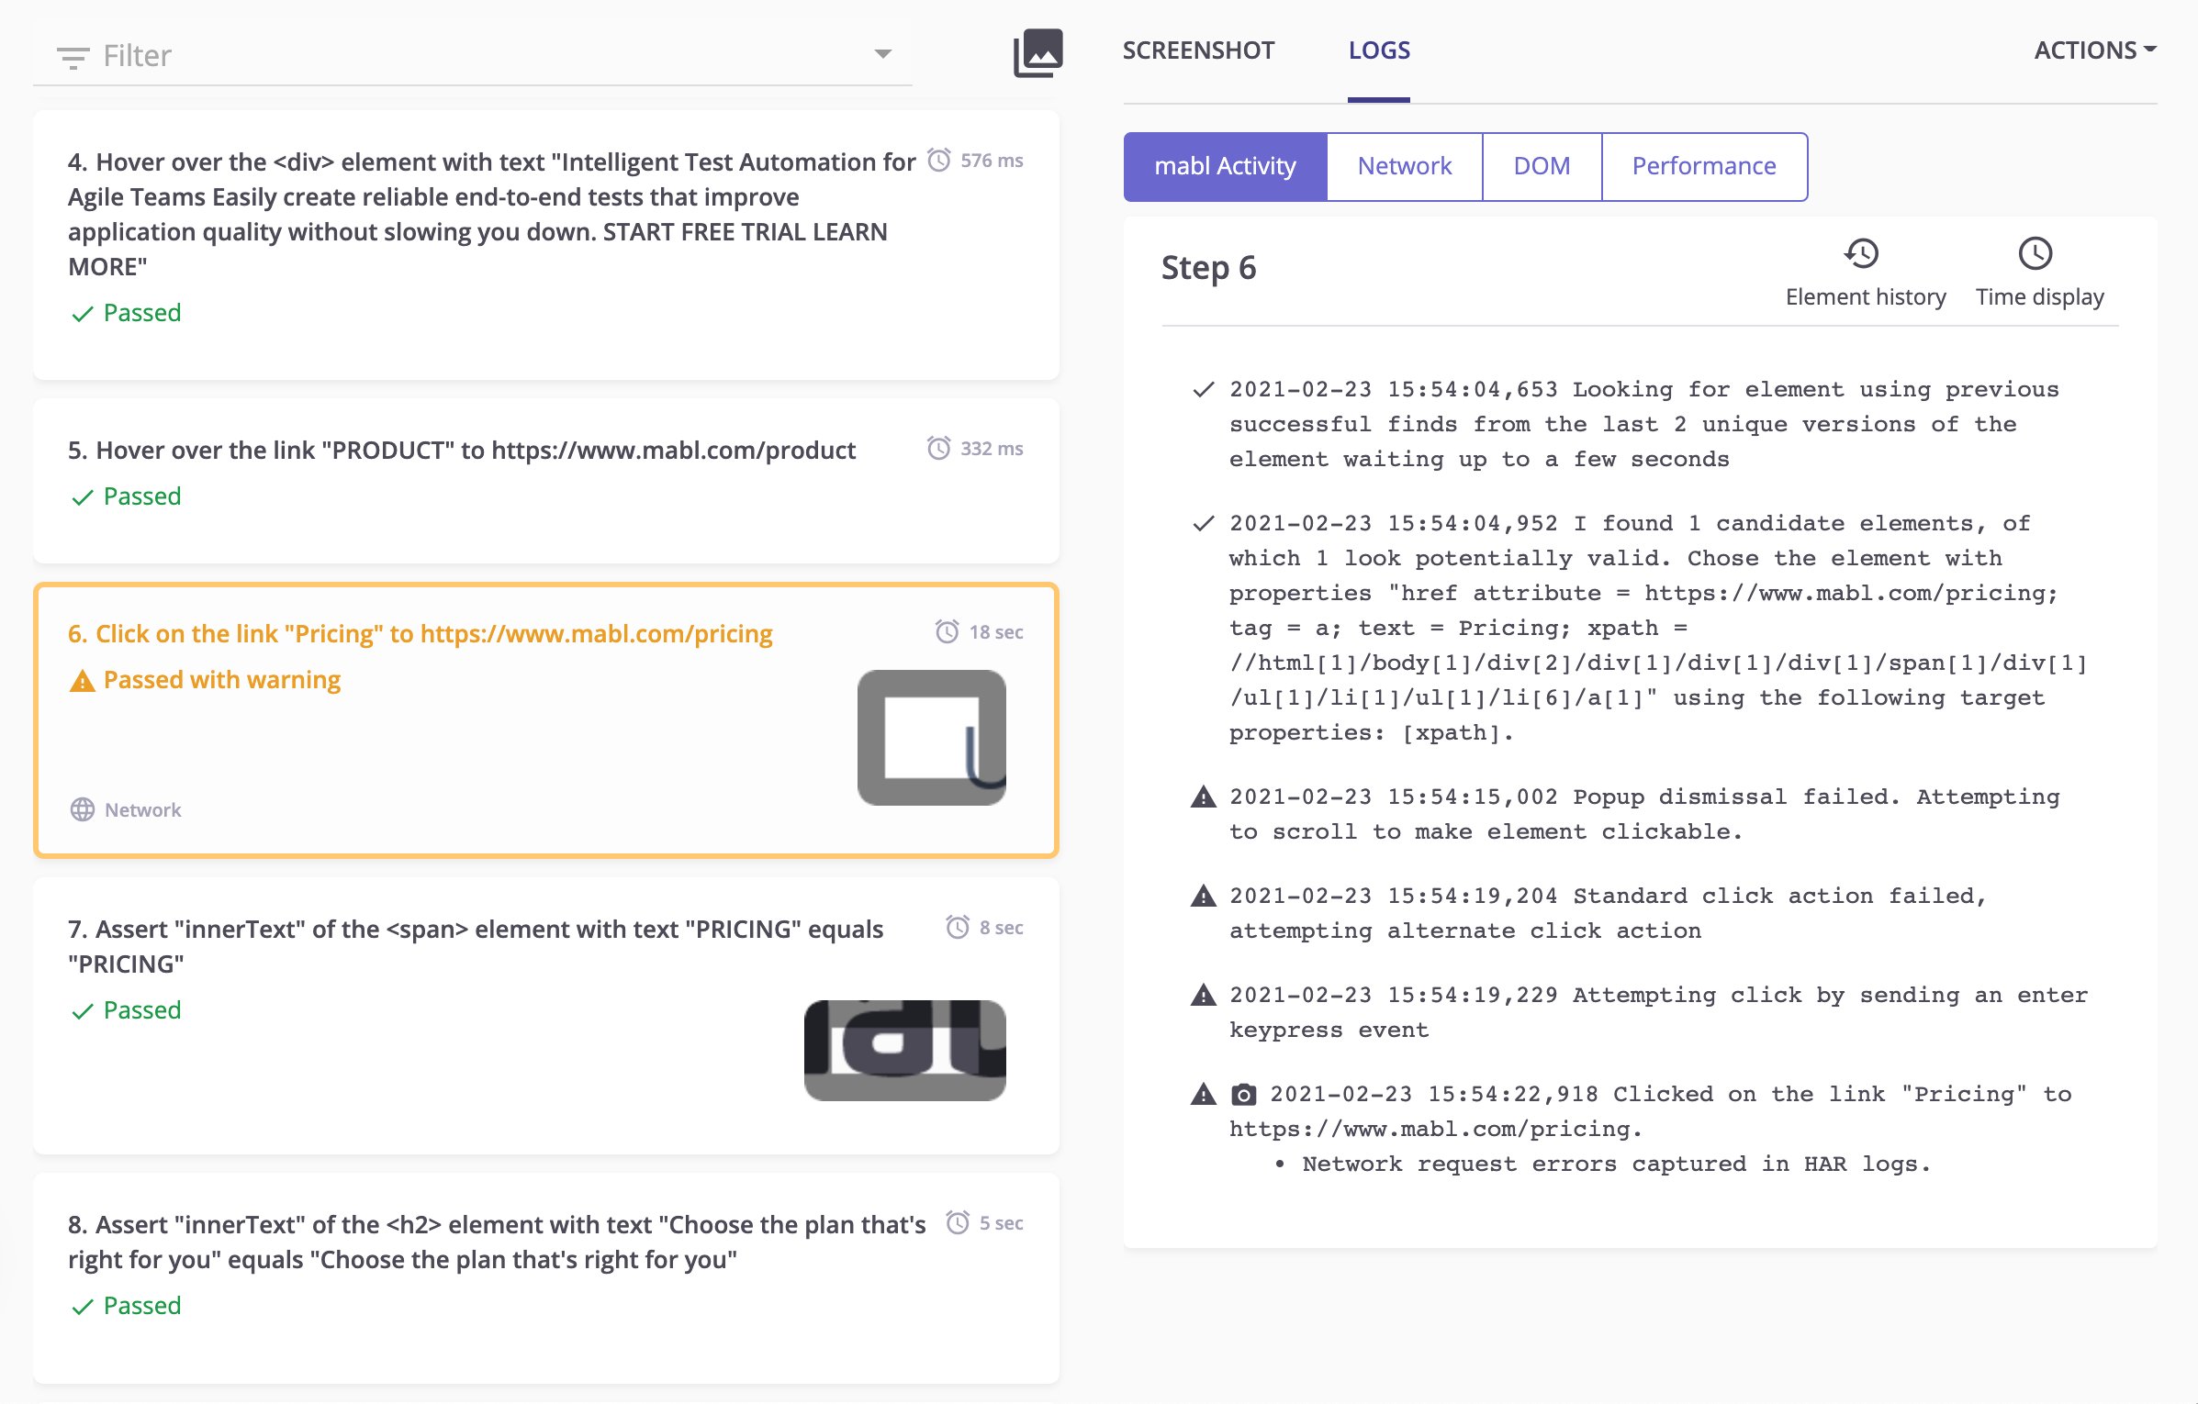Select step 5 Hover over PRODUCT link
Screen dimensions: 2198x1404
[462, 451]
